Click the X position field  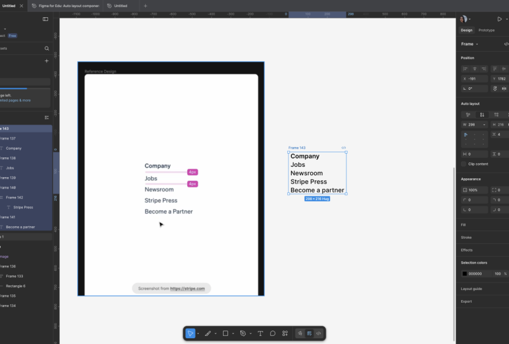tap(474, 79)
